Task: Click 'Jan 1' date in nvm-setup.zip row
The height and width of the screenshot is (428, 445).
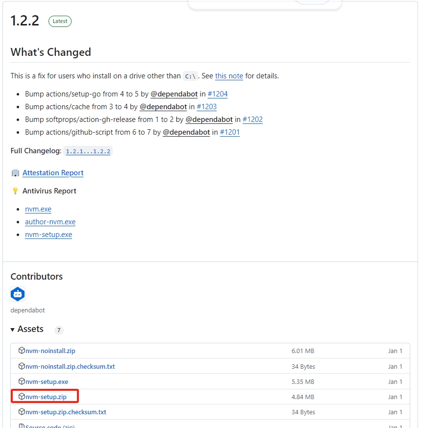Action: tap(396, 397)
